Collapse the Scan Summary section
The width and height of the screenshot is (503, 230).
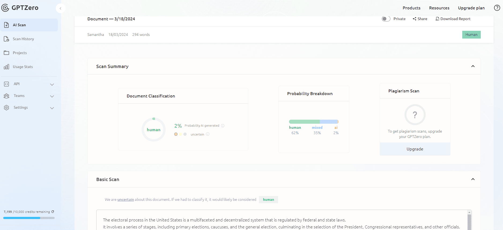[x=473, y=66]
